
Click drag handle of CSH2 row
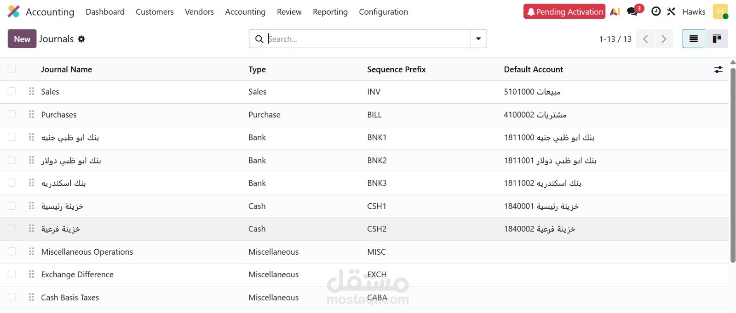click(31, 229)
